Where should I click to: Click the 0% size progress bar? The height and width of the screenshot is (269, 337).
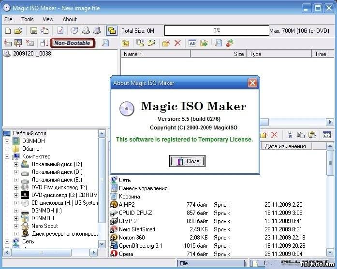click(217, 30)
